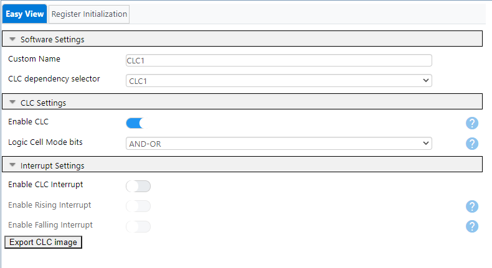Viewport: 492px width, 268px height.
Task: Open the Register Initialization tab
Action: [x=89, y=14]
